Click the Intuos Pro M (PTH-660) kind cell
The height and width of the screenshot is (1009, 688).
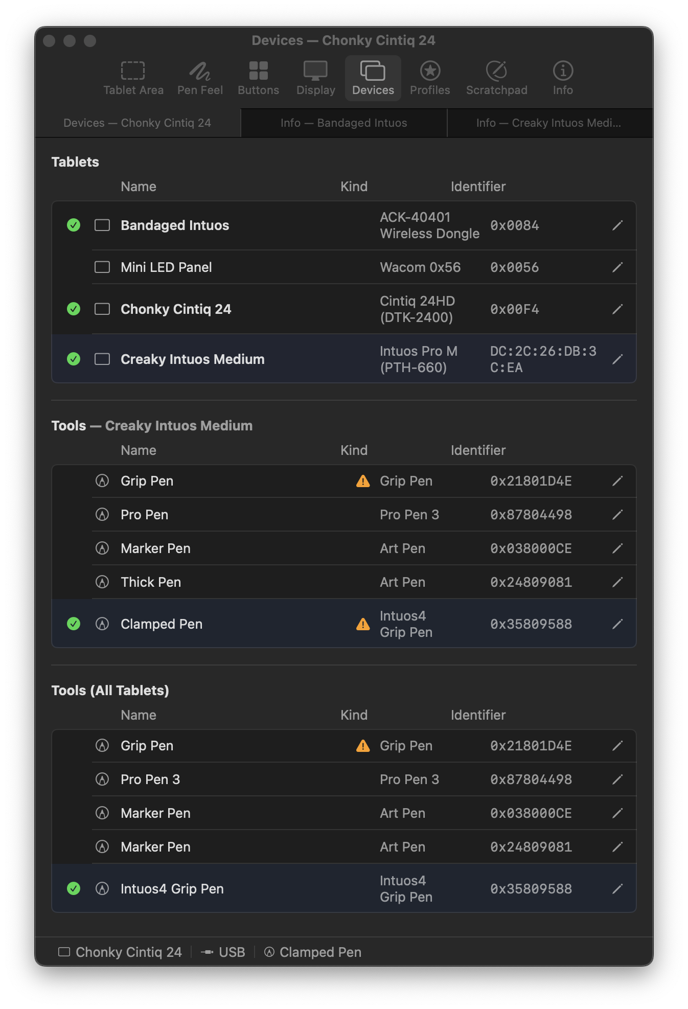click(x=419, y=359)
